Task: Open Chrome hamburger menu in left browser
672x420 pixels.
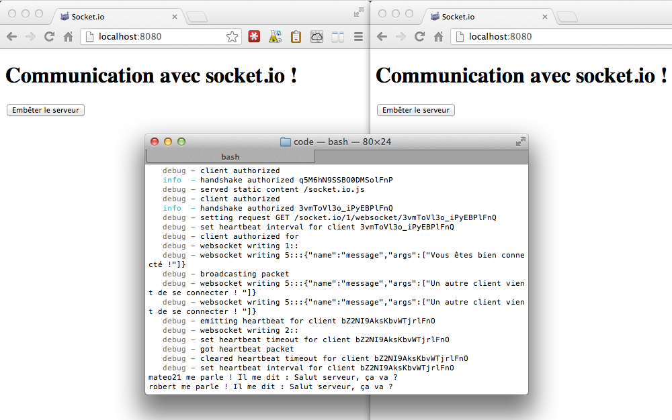Action: (358, 37)
